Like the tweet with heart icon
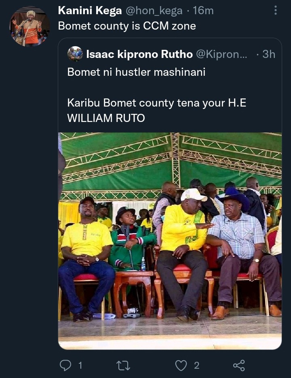291x378 pixels. click(x=181, y=365)
